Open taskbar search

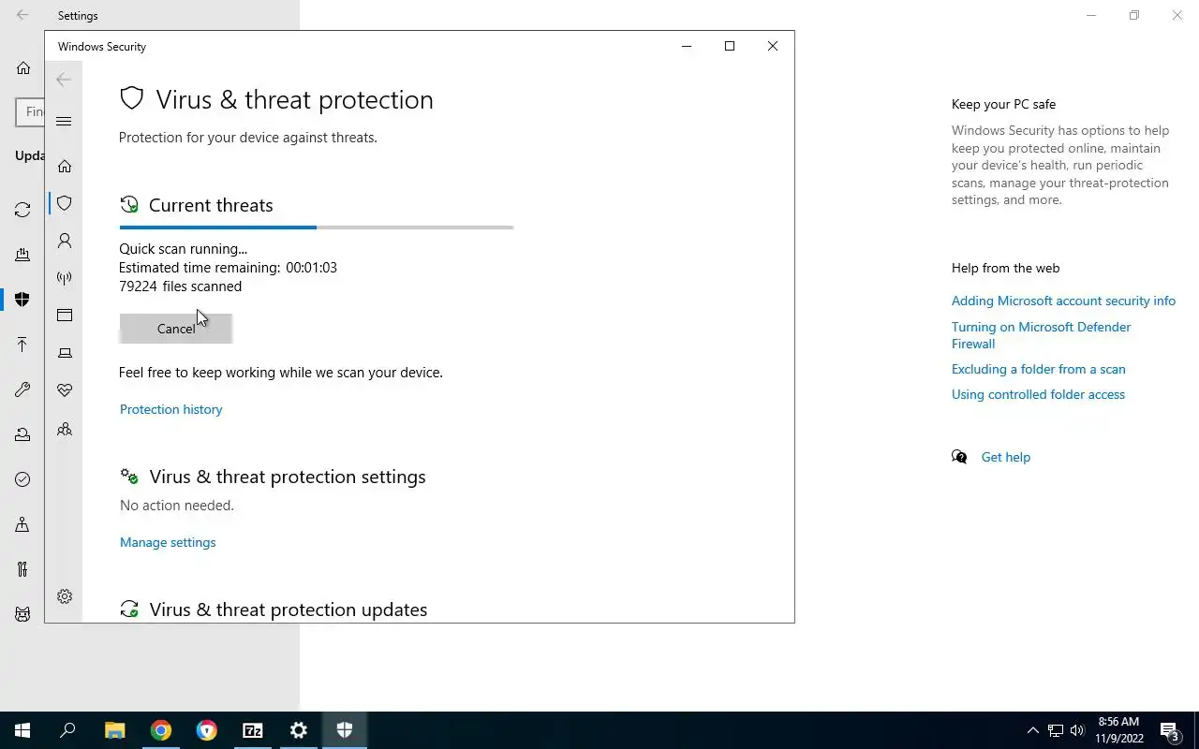click(x=67, y=730)
